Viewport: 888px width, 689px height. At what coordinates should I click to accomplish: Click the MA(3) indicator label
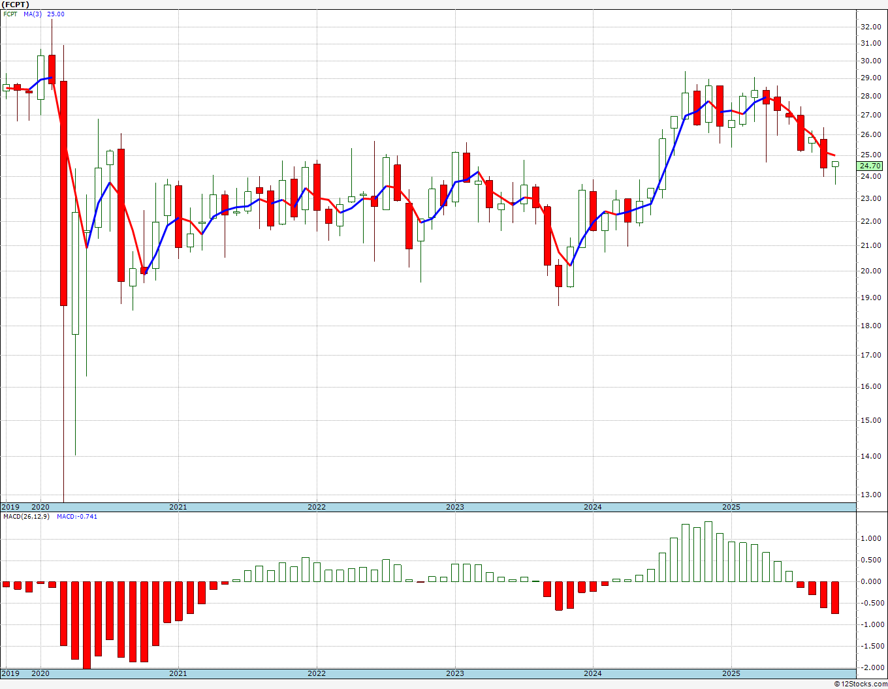pyautogui.click(x=31, y=14)
